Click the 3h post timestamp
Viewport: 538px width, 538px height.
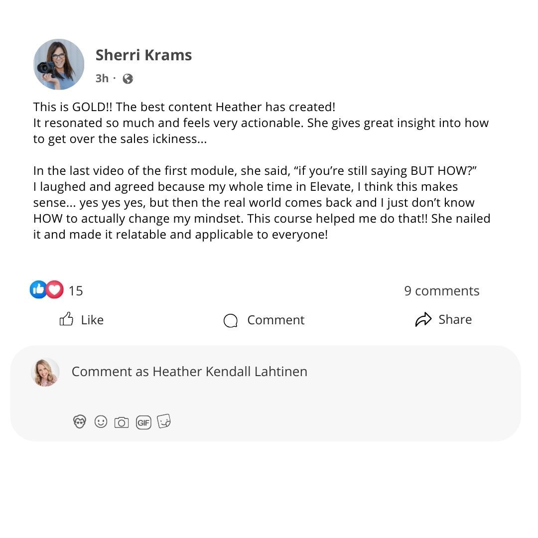102,78
